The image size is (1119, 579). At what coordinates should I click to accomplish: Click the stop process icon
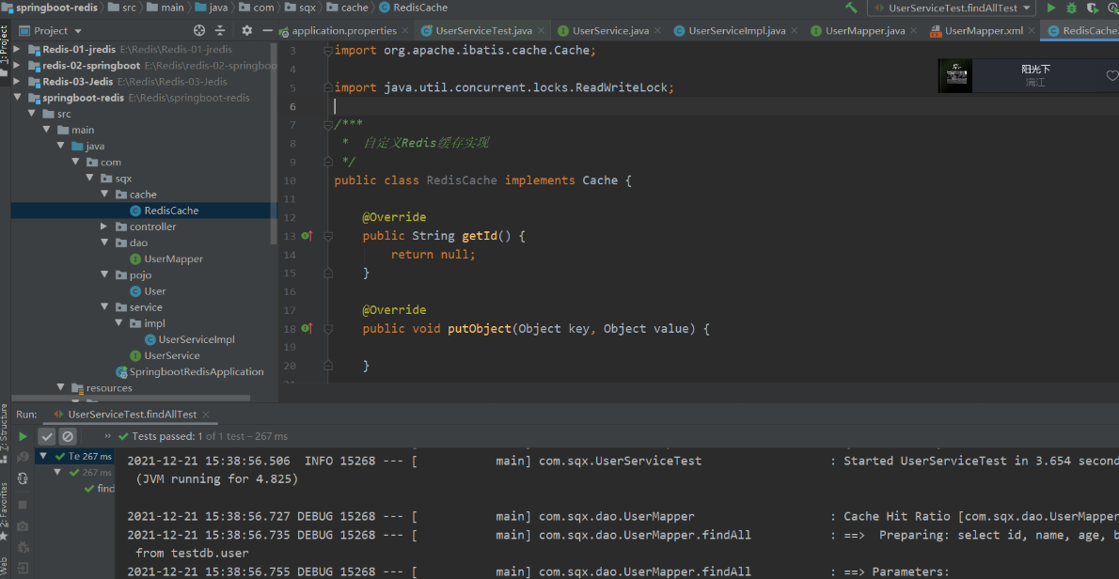click(23, 505)
